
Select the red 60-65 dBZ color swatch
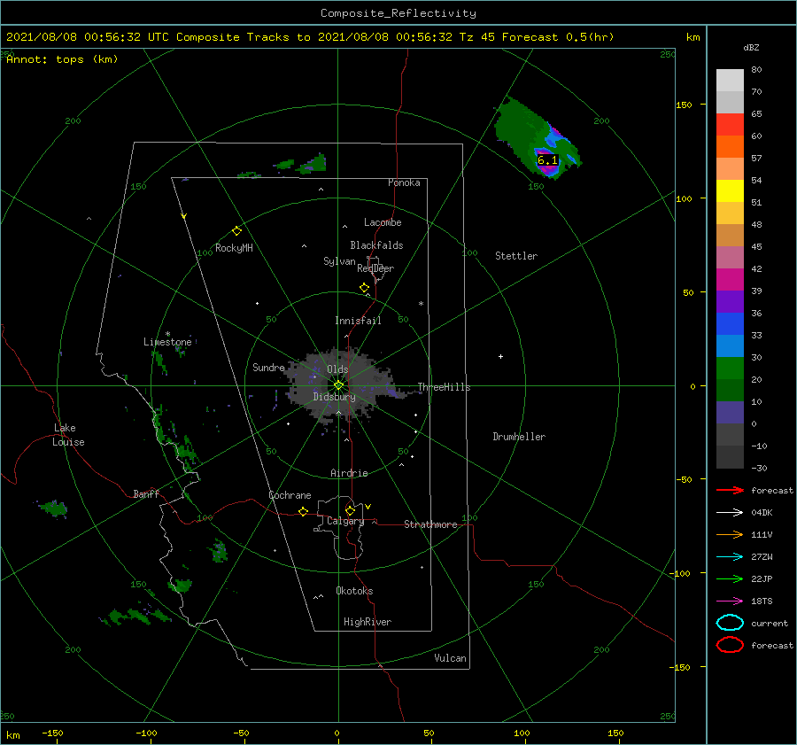730,125
